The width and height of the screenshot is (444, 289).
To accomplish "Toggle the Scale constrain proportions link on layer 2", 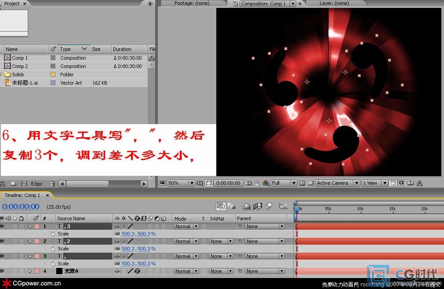I will coord(117,249).
